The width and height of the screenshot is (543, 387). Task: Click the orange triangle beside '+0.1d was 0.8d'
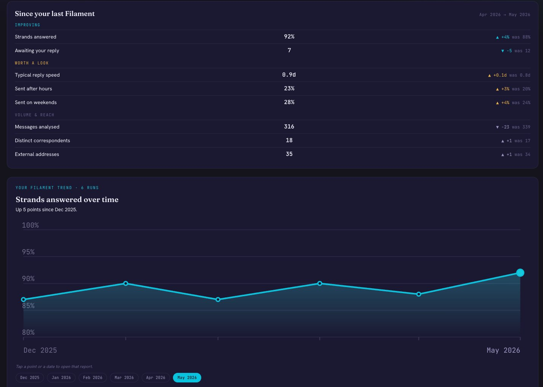coord(490,75)
